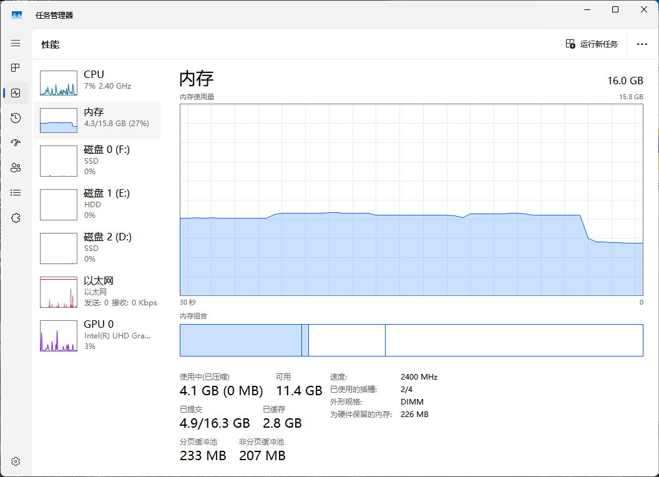The width and height of the screenshot is (659, 477).
Task: Show 磁盘 2 (D:) SSD performance
Action: point(97,248)
